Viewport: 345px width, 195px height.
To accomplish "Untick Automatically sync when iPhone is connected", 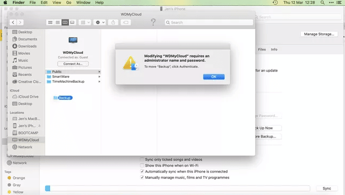I will tap(142, 171).
